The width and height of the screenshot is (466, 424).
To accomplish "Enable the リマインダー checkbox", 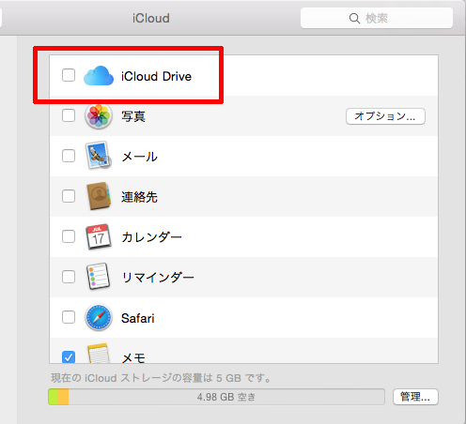I will click(x=69, y=277).
